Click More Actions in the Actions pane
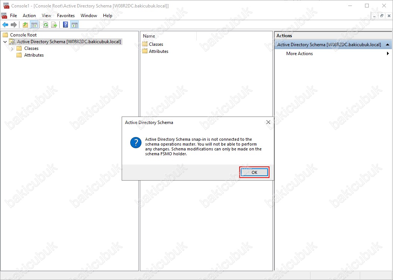The image size is (393, 280). pyautogui.click(x=300, y=54)
